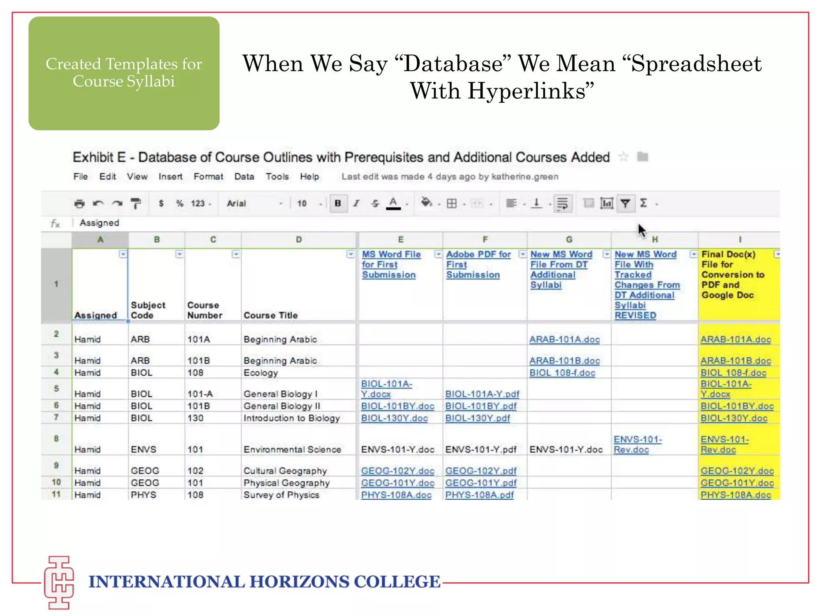Image resolution: width=821 pixels, height=616 pixels.
Task: Select the Environmental Science cell
Action: click(299, 440)
